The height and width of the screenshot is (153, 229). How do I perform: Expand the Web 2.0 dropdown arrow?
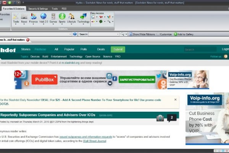[x=44, y=24]
